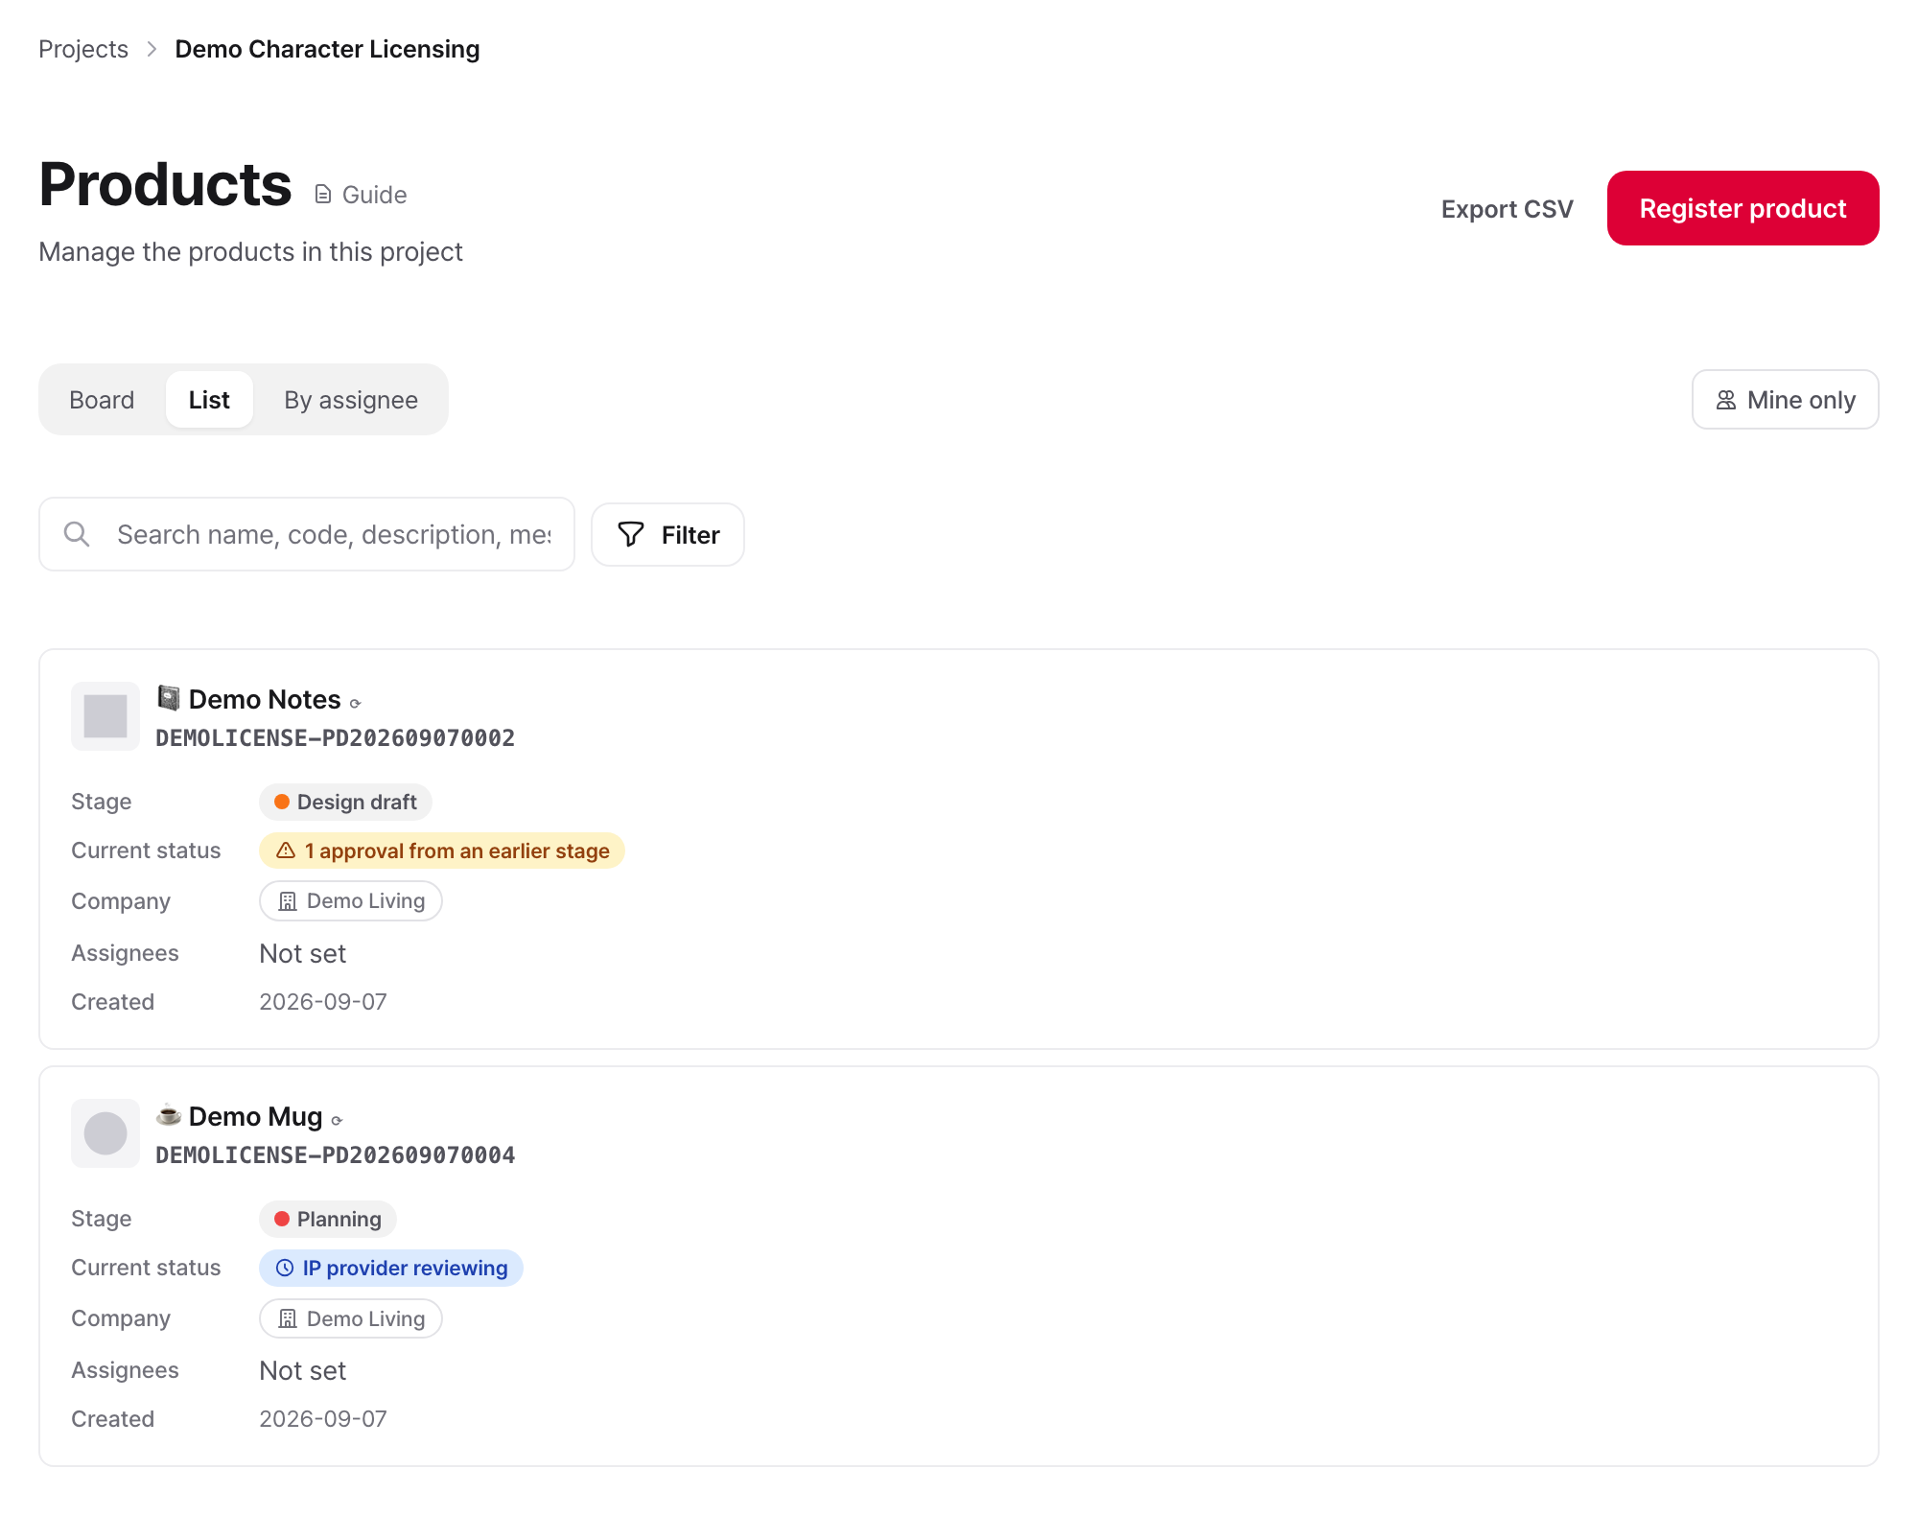
Task: Open the Filter options
Action: [x=667, y=534]
